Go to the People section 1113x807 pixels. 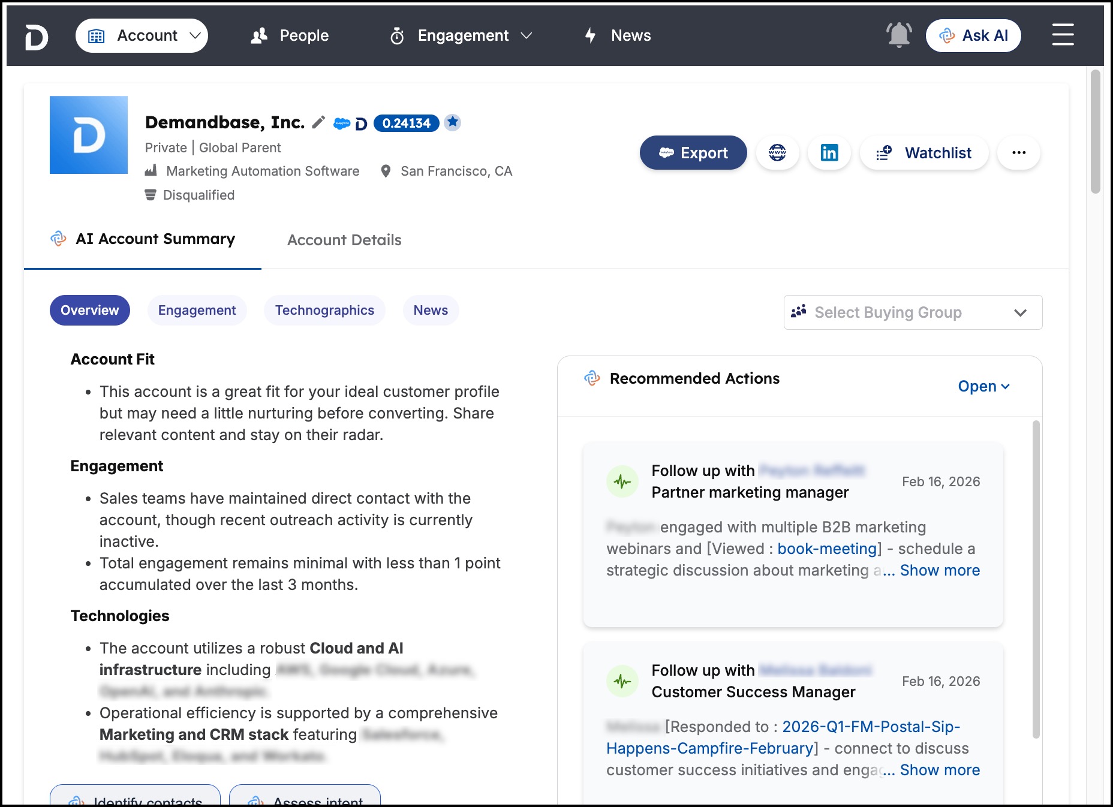290,36
